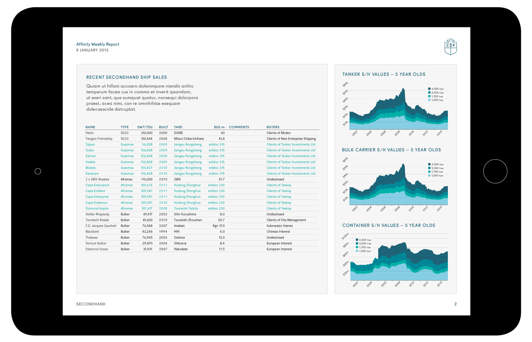Click the Container S/H Values chart area
The image size is (532, 342).
(398, 262)
